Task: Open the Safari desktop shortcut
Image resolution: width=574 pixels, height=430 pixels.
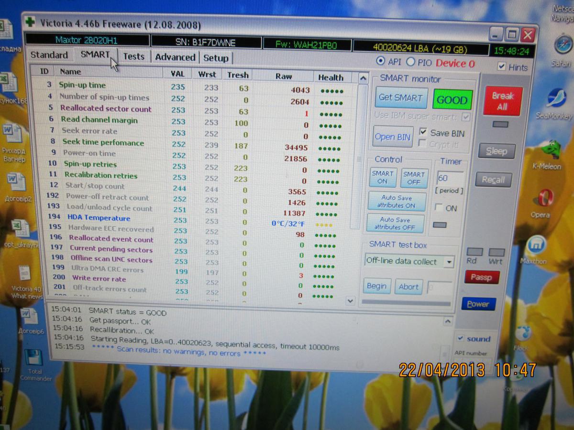Action: (x=563, y=45)
